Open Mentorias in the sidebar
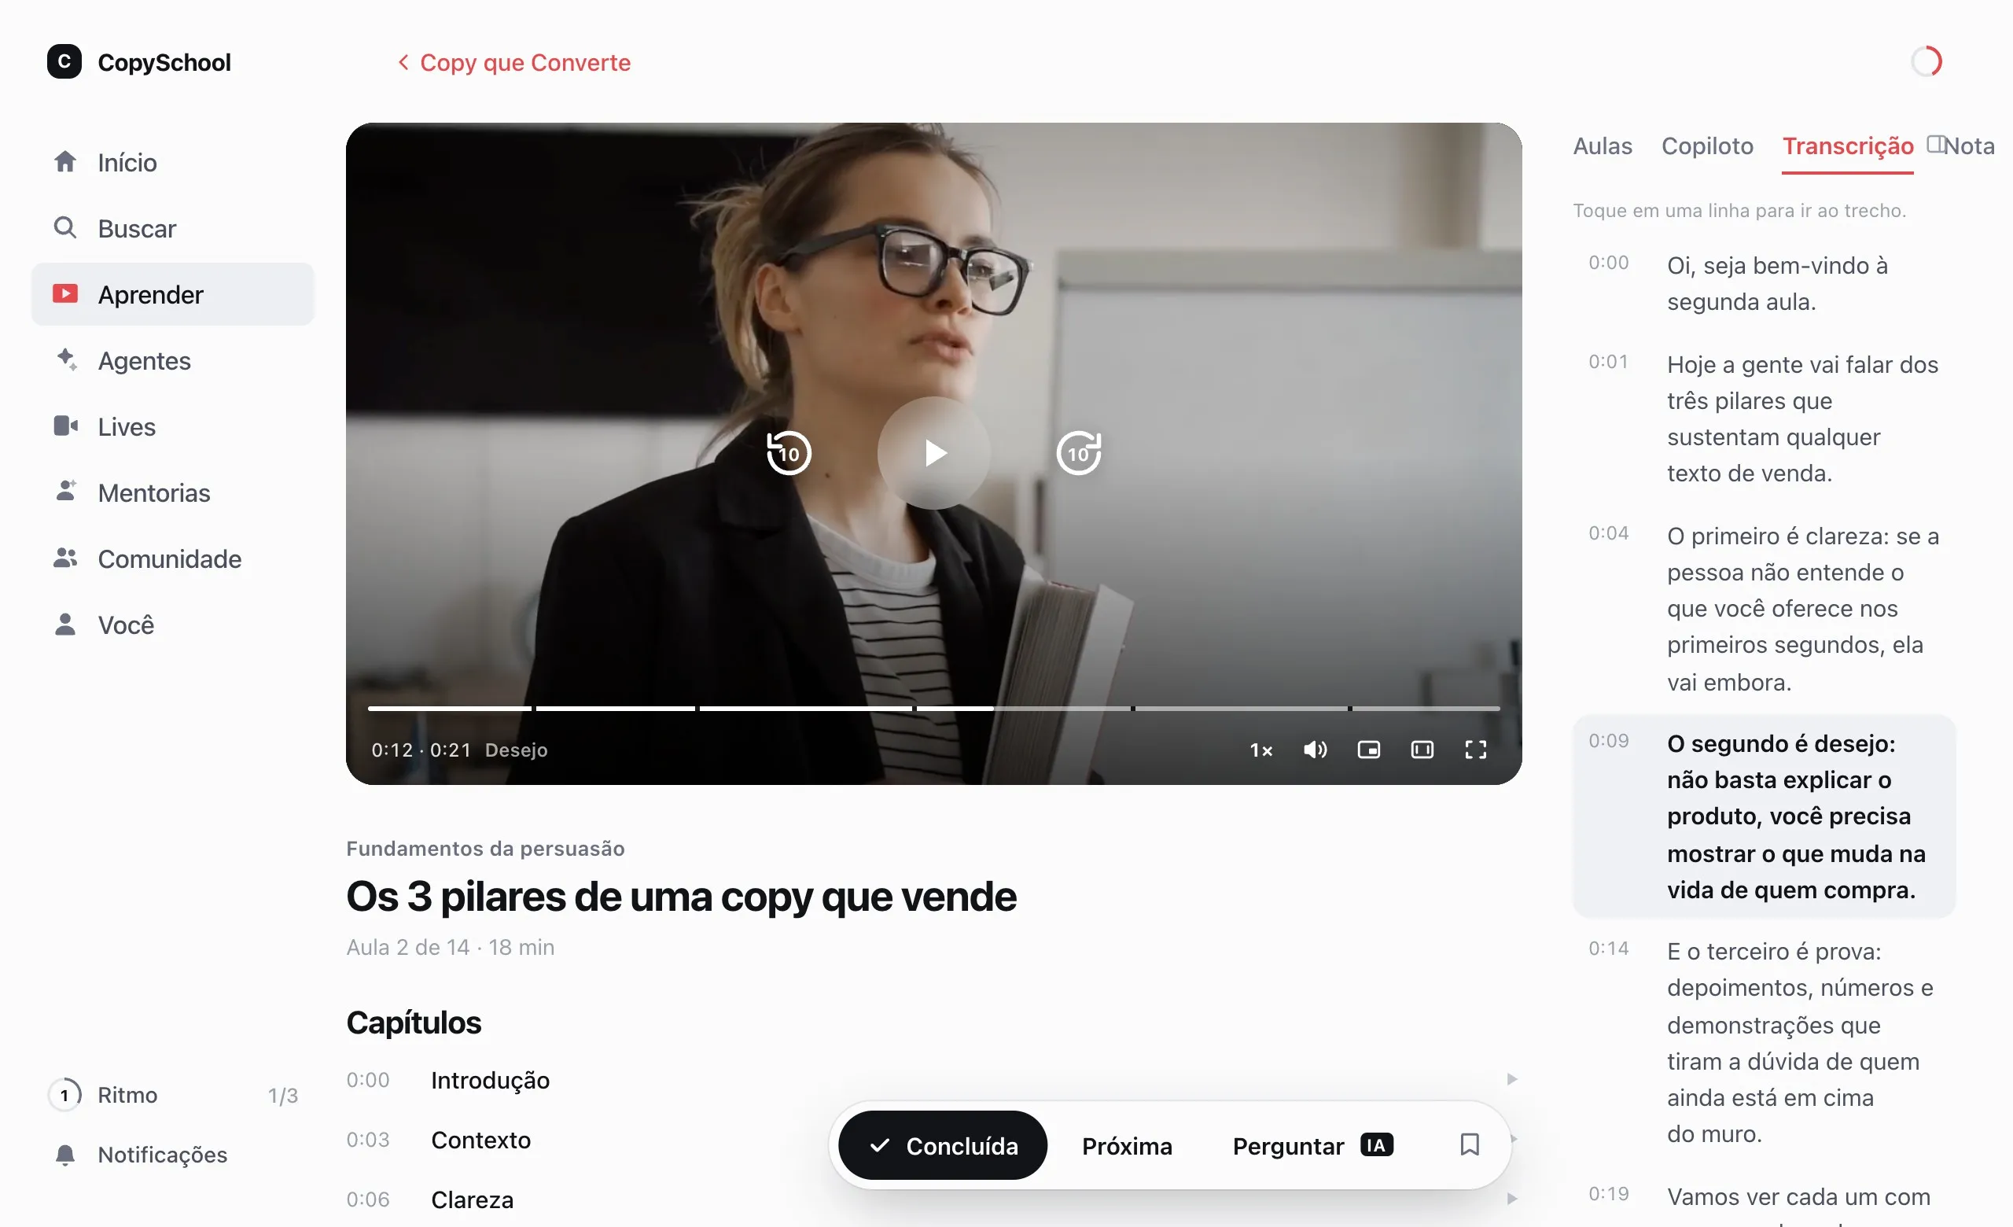Image resolution: width=2013 pixels, height=1227 pixels. coord(172,492)
